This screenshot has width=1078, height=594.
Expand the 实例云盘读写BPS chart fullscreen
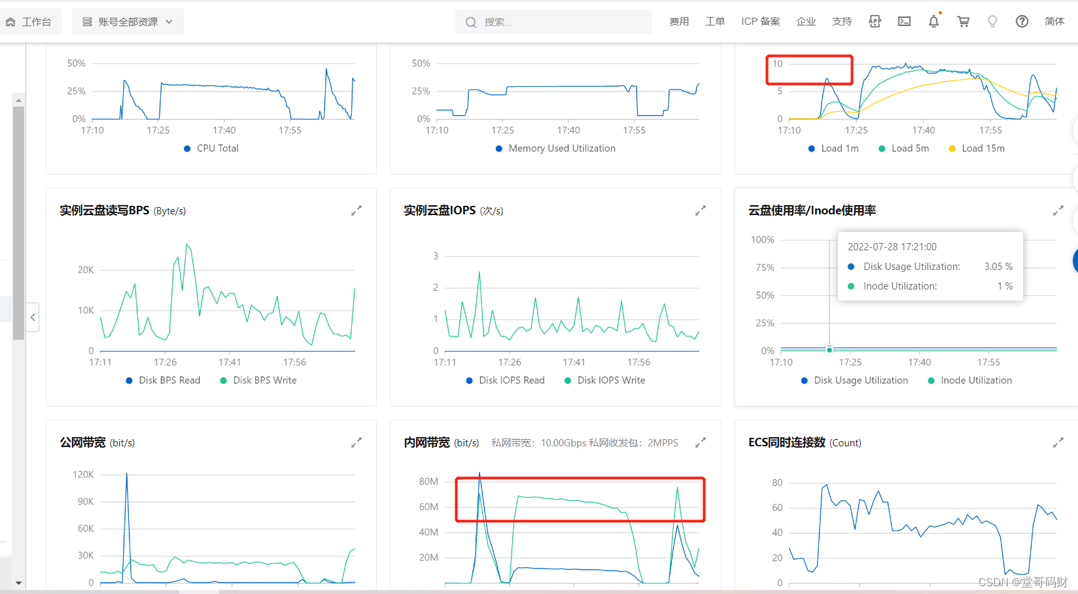(356, 210)
